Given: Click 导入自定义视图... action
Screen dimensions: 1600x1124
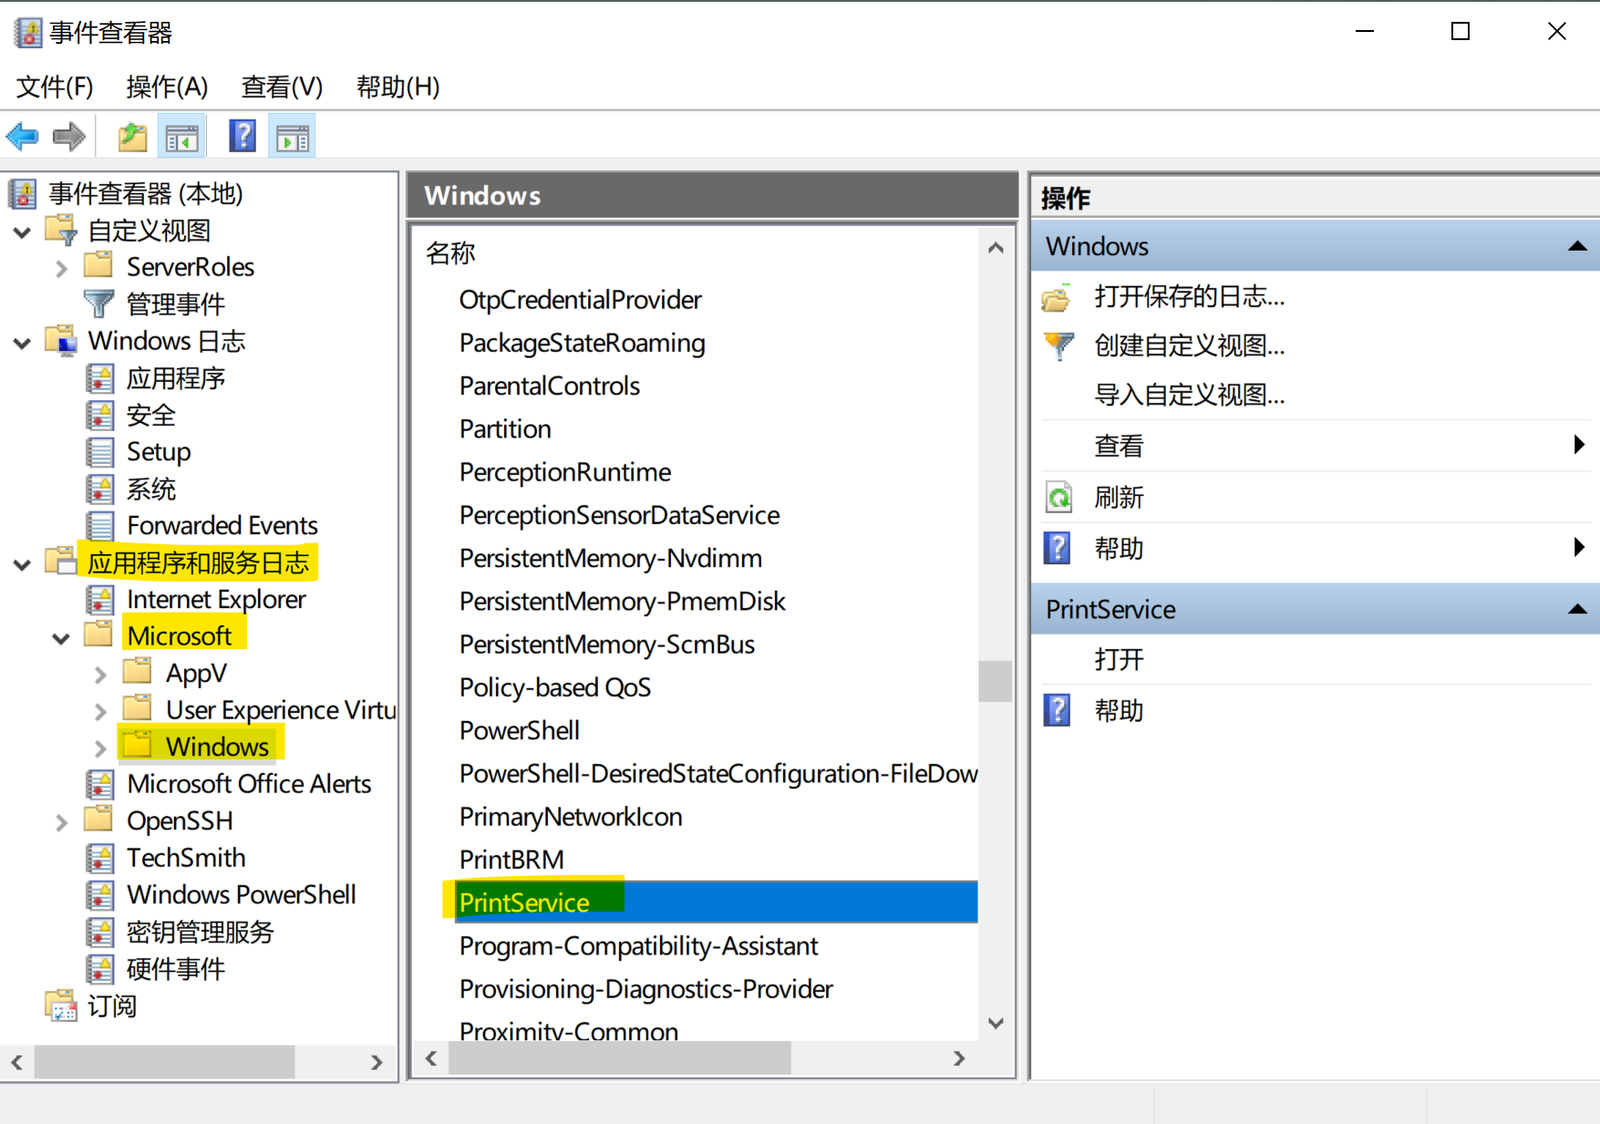Looking at the screenshot, I should click(x=1189, y=396).
